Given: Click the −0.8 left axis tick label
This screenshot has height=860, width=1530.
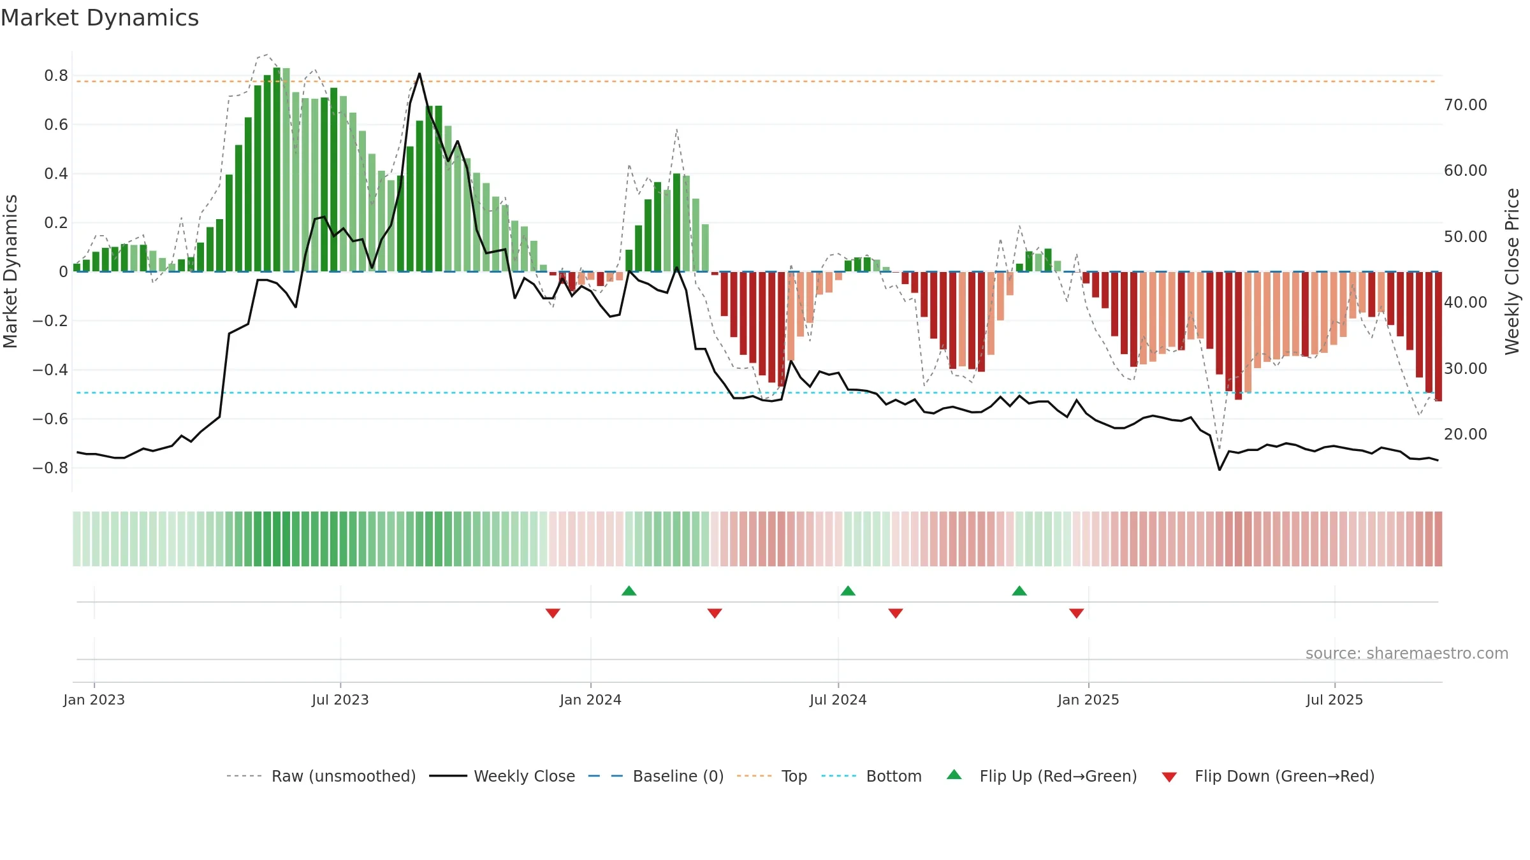Looking at the screenshot, I should tap(50, 468).
